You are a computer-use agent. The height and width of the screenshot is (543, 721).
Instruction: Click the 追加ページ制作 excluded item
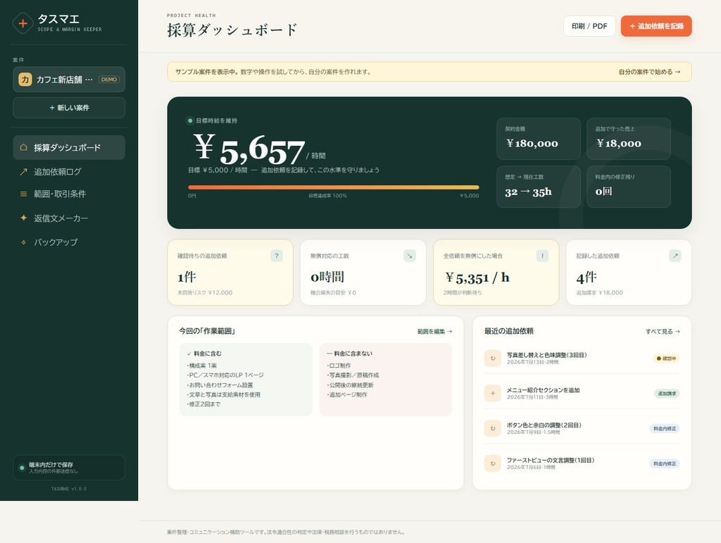(x=347, y=394)
